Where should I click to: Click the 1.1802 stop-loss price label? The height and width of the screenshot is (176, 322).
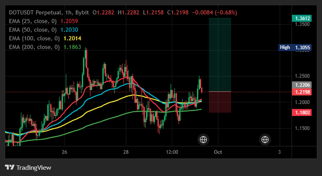pos(302,113)
